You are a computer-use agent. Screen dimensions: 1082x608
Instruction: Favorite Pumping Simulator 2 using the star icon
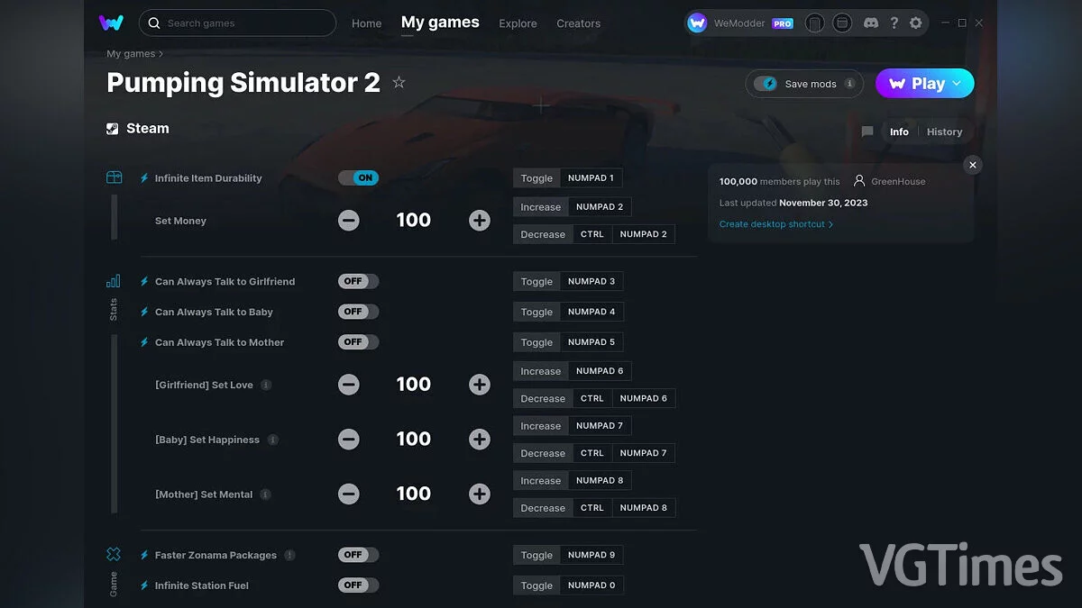coord(399,82)
